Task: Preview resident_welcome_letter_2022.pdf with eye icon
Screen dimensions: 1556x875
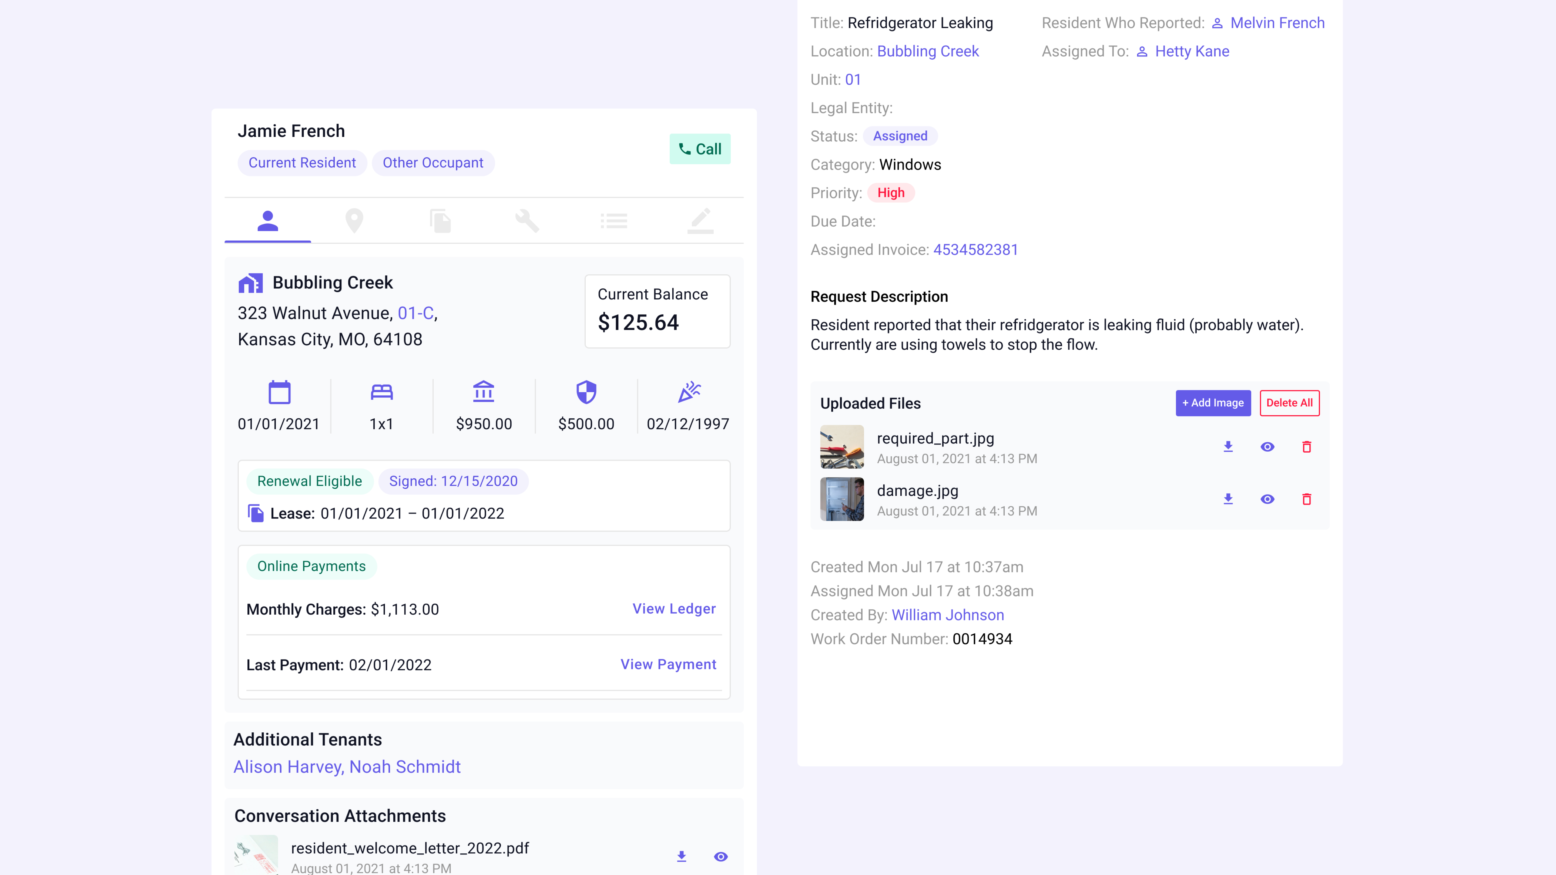Action: point(721,856)
